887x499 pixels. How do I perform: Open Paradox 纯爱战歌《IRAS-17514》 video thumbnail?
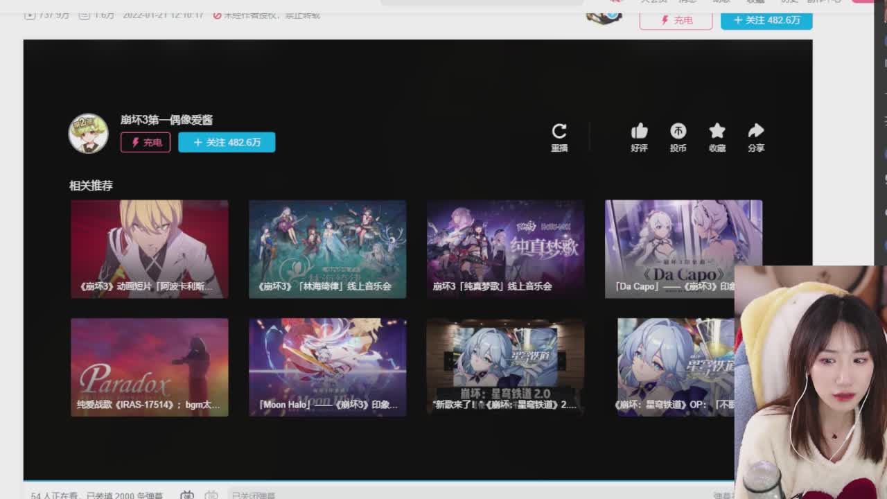pos(150,367)
